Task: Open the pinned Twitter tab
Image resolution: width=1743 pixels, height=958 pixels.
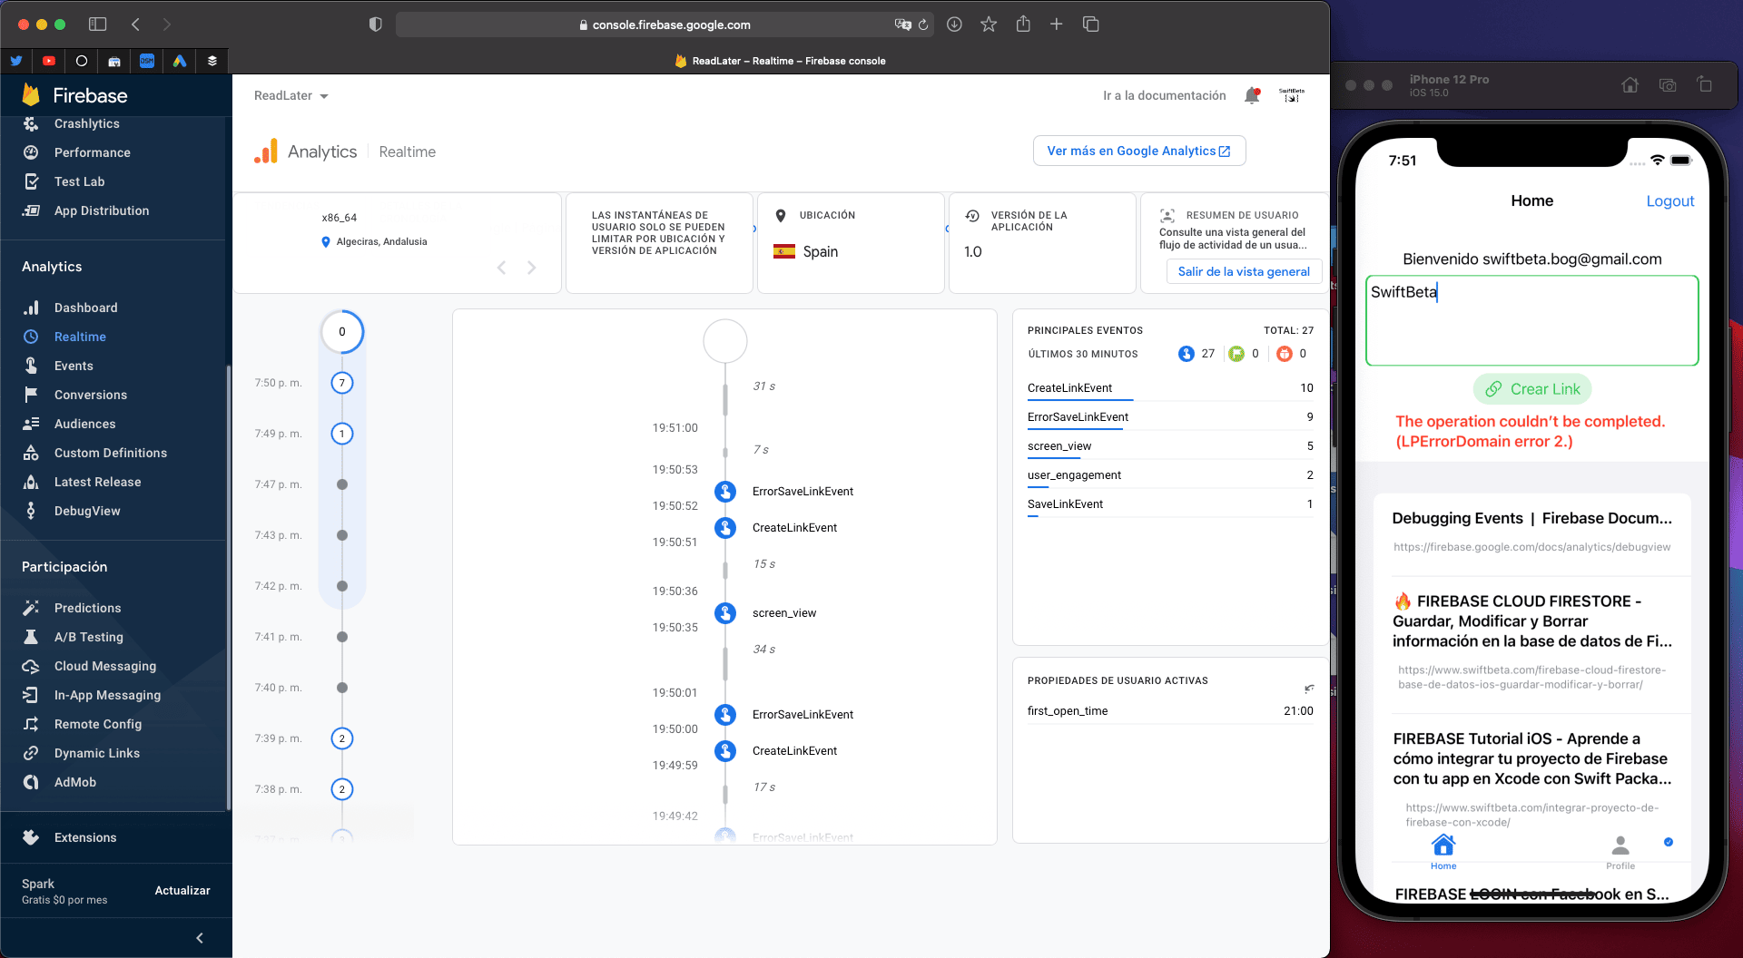Action: click(16, 61)
